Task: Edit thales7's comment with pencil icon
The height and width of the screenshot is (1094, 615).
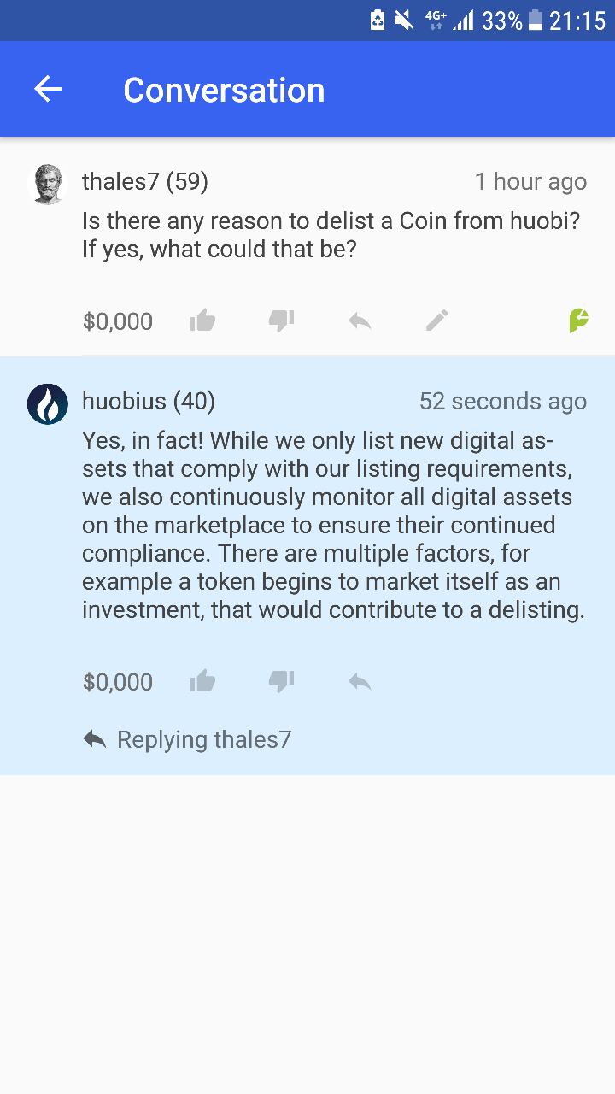Action: tap(437, 321)
